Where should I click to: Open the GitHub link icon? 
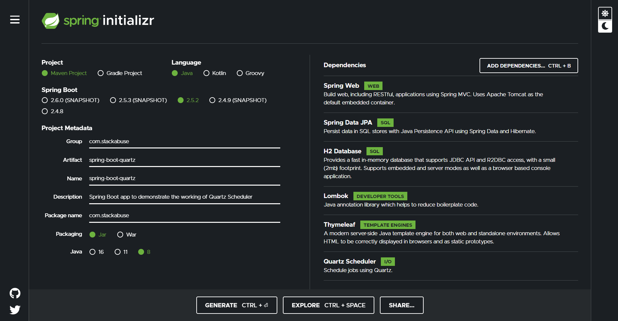[x=15, y=293]
